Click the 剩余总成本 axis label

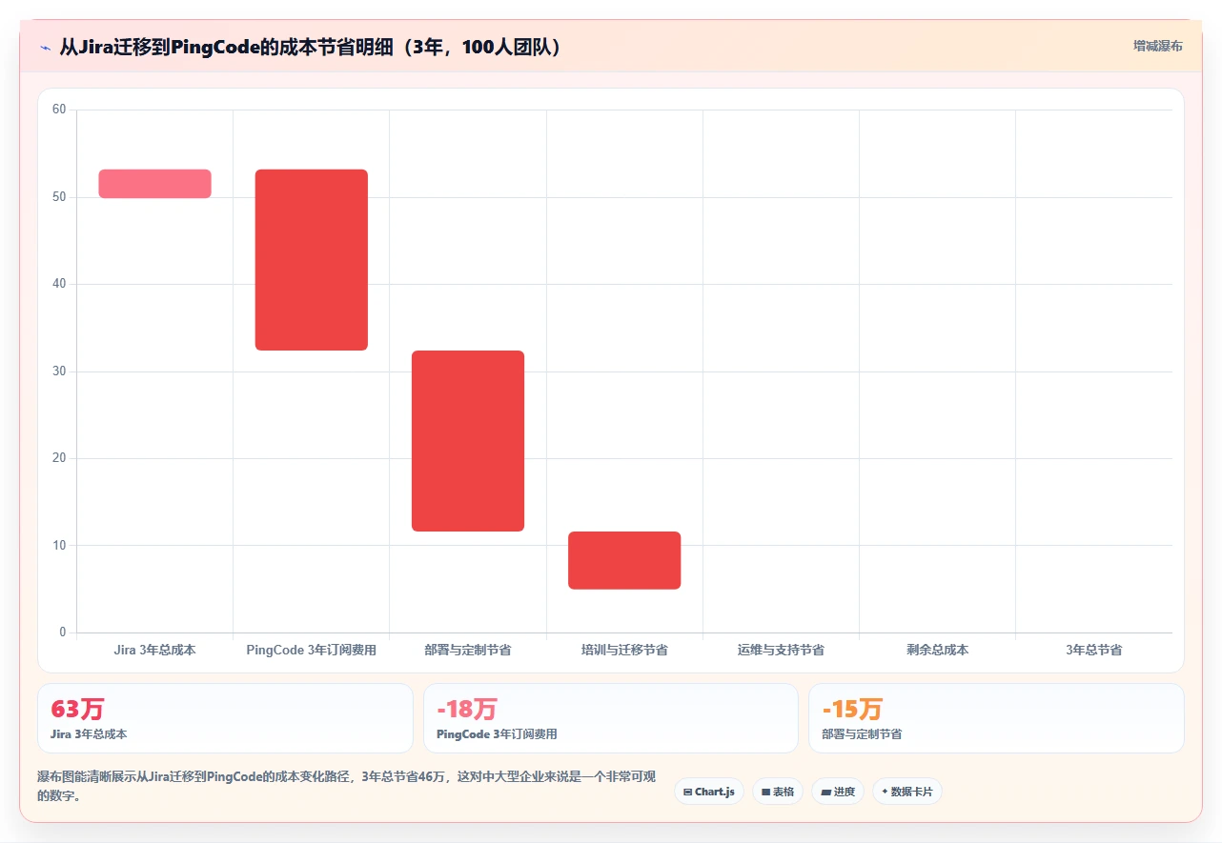click(x=937, y=651)
